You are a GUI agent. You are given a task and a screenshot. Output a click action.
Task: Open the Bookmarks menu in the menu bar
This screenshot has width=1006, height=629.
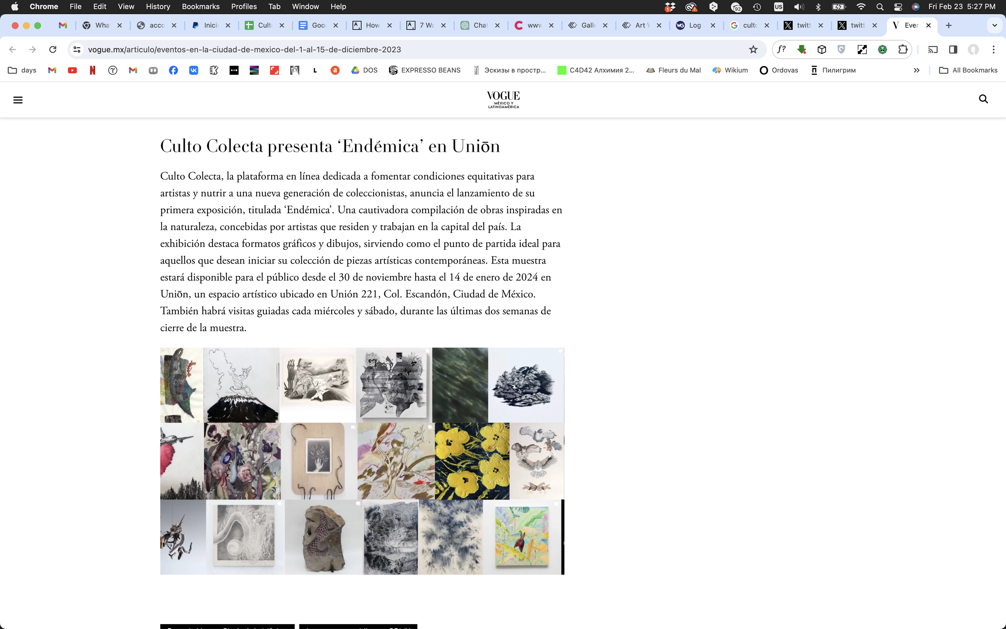(200, 7)
